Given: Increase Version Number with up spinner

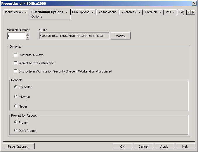Looking at the screenshot, I should click(27, 34).
